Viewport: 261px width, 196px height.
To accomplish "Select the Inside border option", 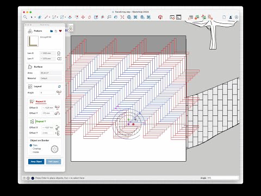I will (34, 152).
